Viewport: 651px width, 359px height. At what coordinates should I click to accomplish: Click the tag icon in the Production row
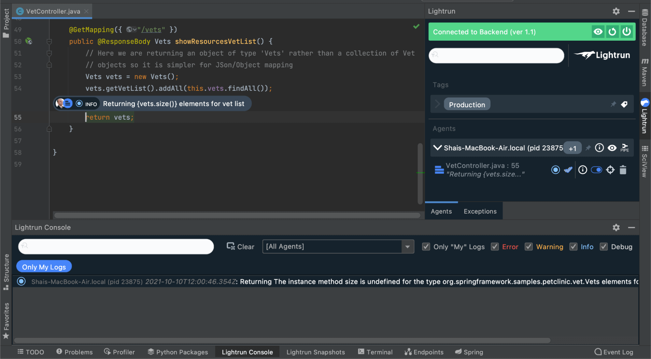tap(624, 104)
